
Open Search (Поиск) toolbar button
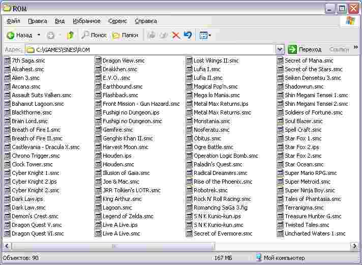pos(94,35)
